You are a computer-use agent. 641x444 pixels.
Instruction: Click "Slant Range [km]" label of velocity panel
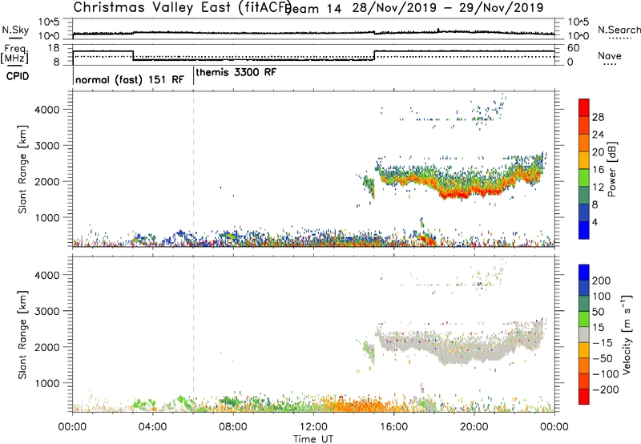point(22,334)
